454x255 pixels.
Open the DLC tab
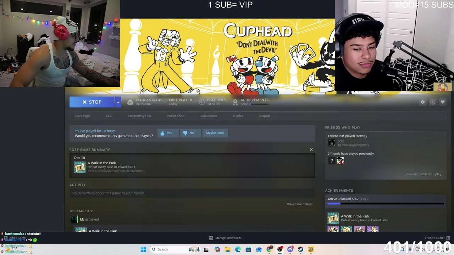[x=109, y=116]
